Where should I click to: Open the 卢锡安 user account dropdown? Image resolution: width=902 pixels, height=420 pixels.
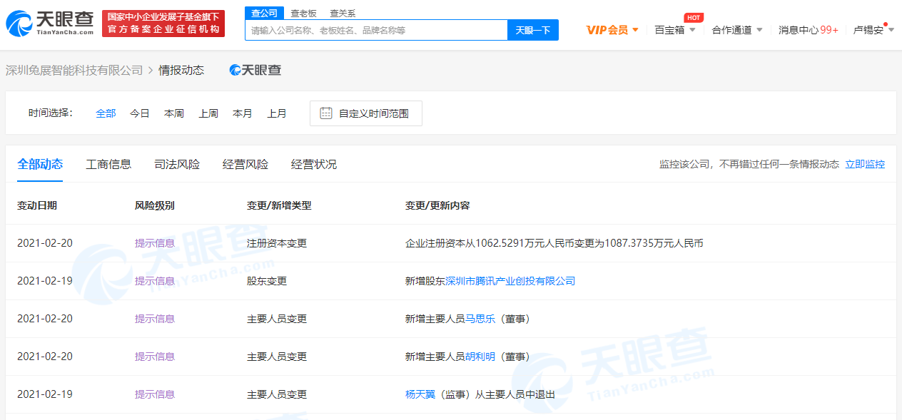873,30
